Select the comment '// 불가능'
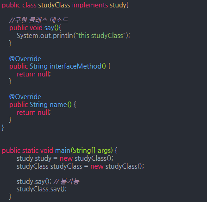Image resolution: width=207 pixels, height=202 pixels. pos(66,182)
